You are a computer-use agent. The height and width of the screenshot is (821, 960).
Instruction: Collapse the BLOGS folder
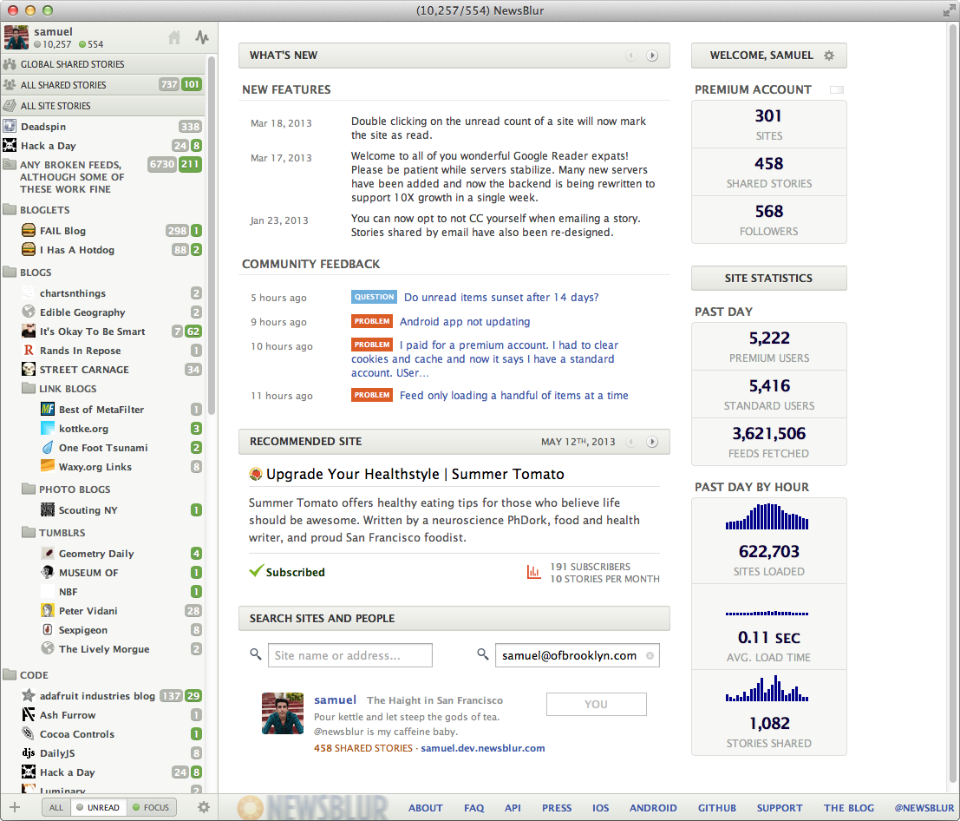tap(10, 272)
